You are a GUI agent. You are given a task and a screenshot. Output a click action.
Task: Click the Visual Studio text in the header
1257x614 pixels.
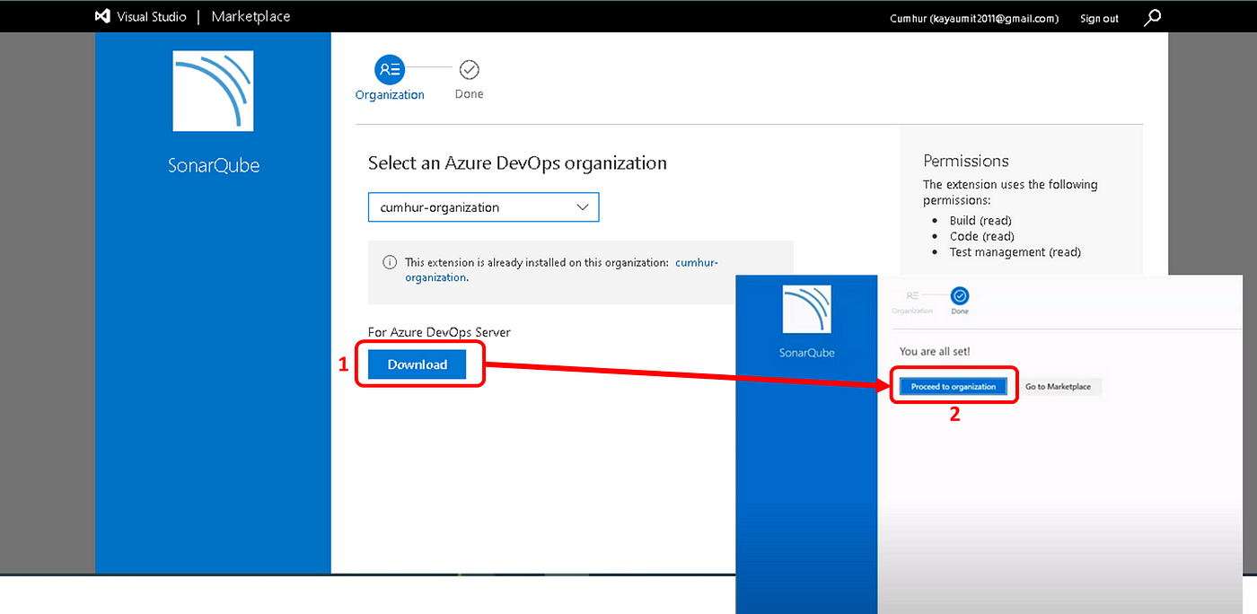click(x=152, y=17)
